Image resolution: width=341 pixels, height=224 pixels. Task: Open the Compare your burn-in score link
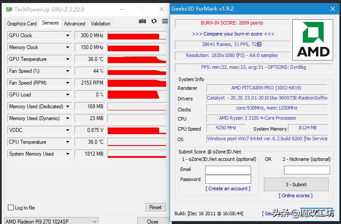233,34
